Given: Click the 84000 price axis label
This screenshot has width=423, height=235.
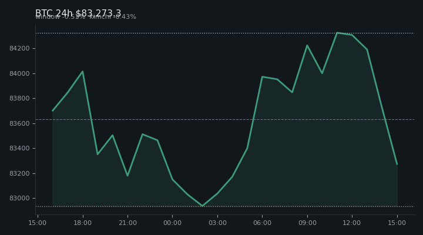Looking at the screenshot, I should point(18,73).
